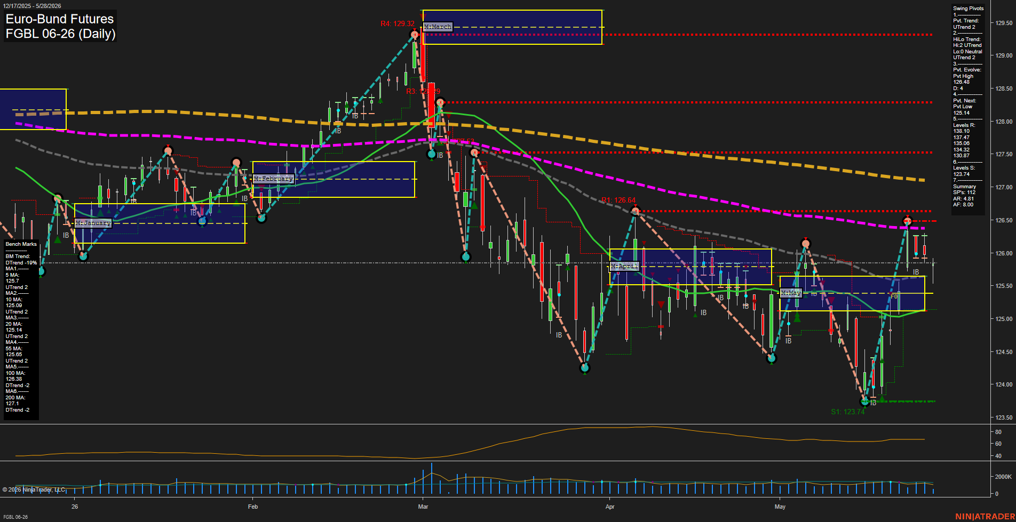
Task: Click the Apr label on time axis
Action: coord(610,507)
